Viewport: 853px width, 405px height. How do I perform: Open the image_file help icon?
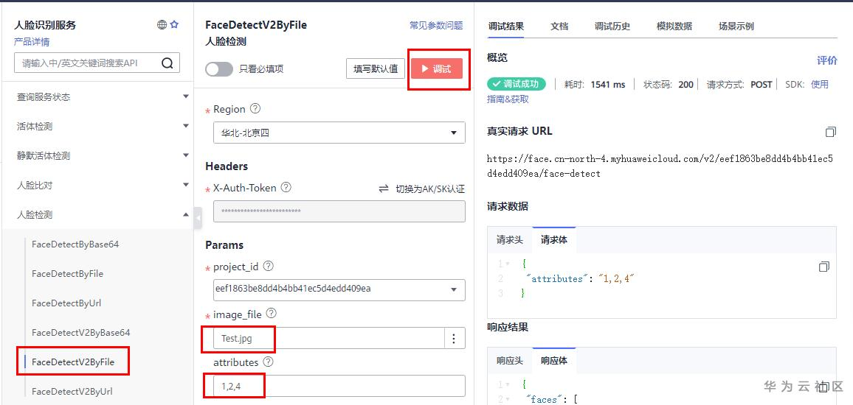click(271, 314)
